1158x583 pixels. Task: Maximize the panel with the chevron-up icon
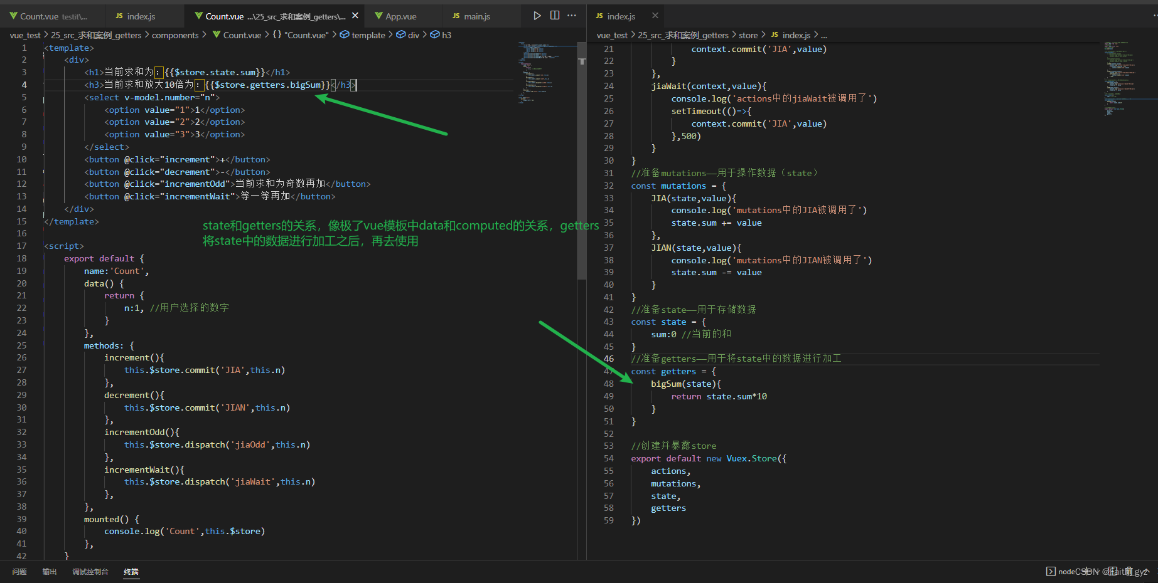[x=1148, y=571]
